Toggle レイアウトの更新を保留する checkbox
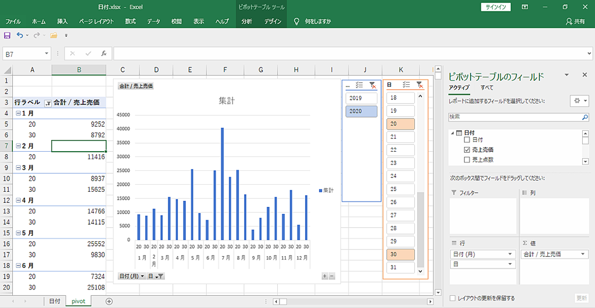This screenshot has height=308, width=595. point(453,298)
